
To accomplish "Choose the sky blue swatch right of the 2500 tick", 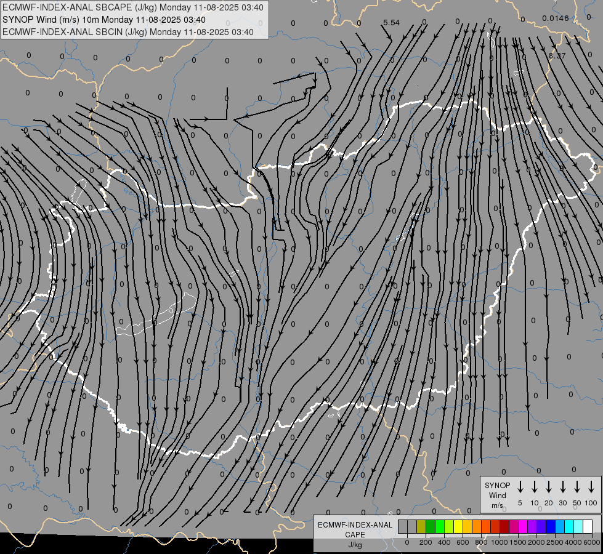I will coord(560,526).
